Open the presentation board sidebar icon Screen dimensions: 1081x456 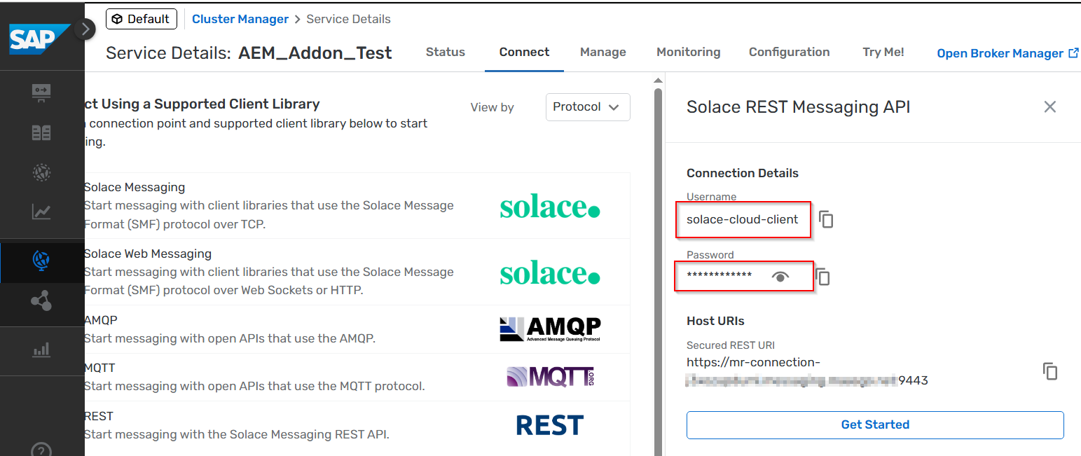point(41,93)
